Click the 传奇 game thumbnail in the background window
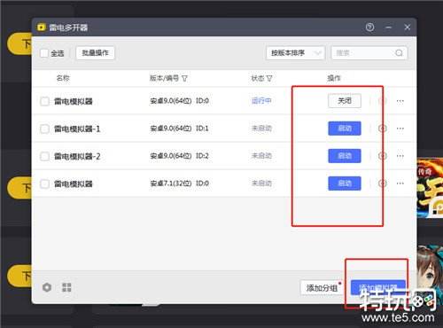 (430, 188)
